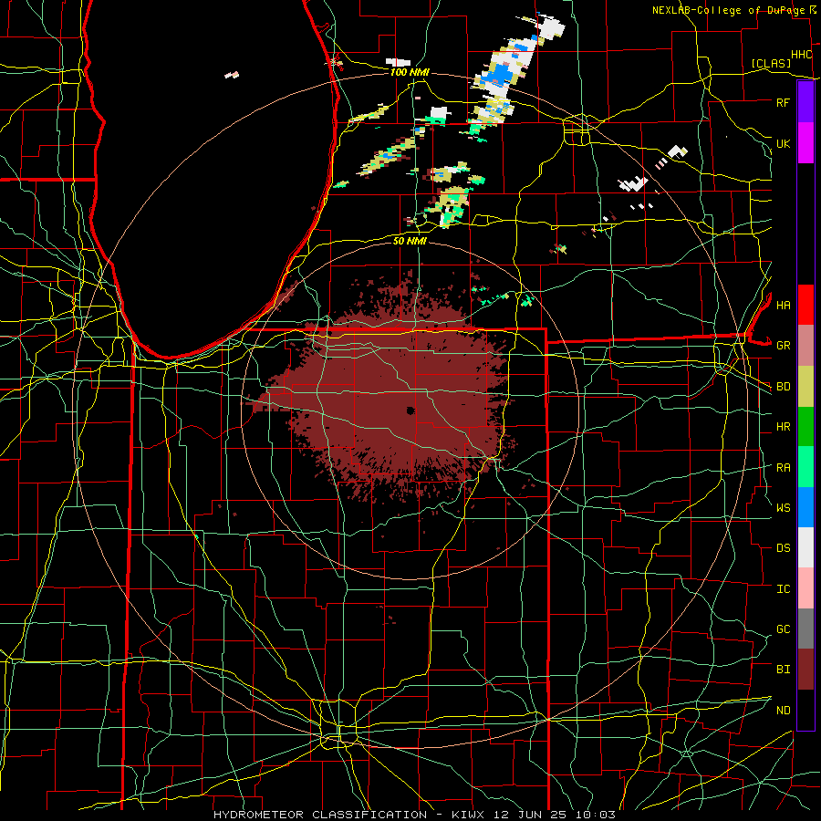Click the RA legend label
Screen dimensions: 821x821
point(783,468)
